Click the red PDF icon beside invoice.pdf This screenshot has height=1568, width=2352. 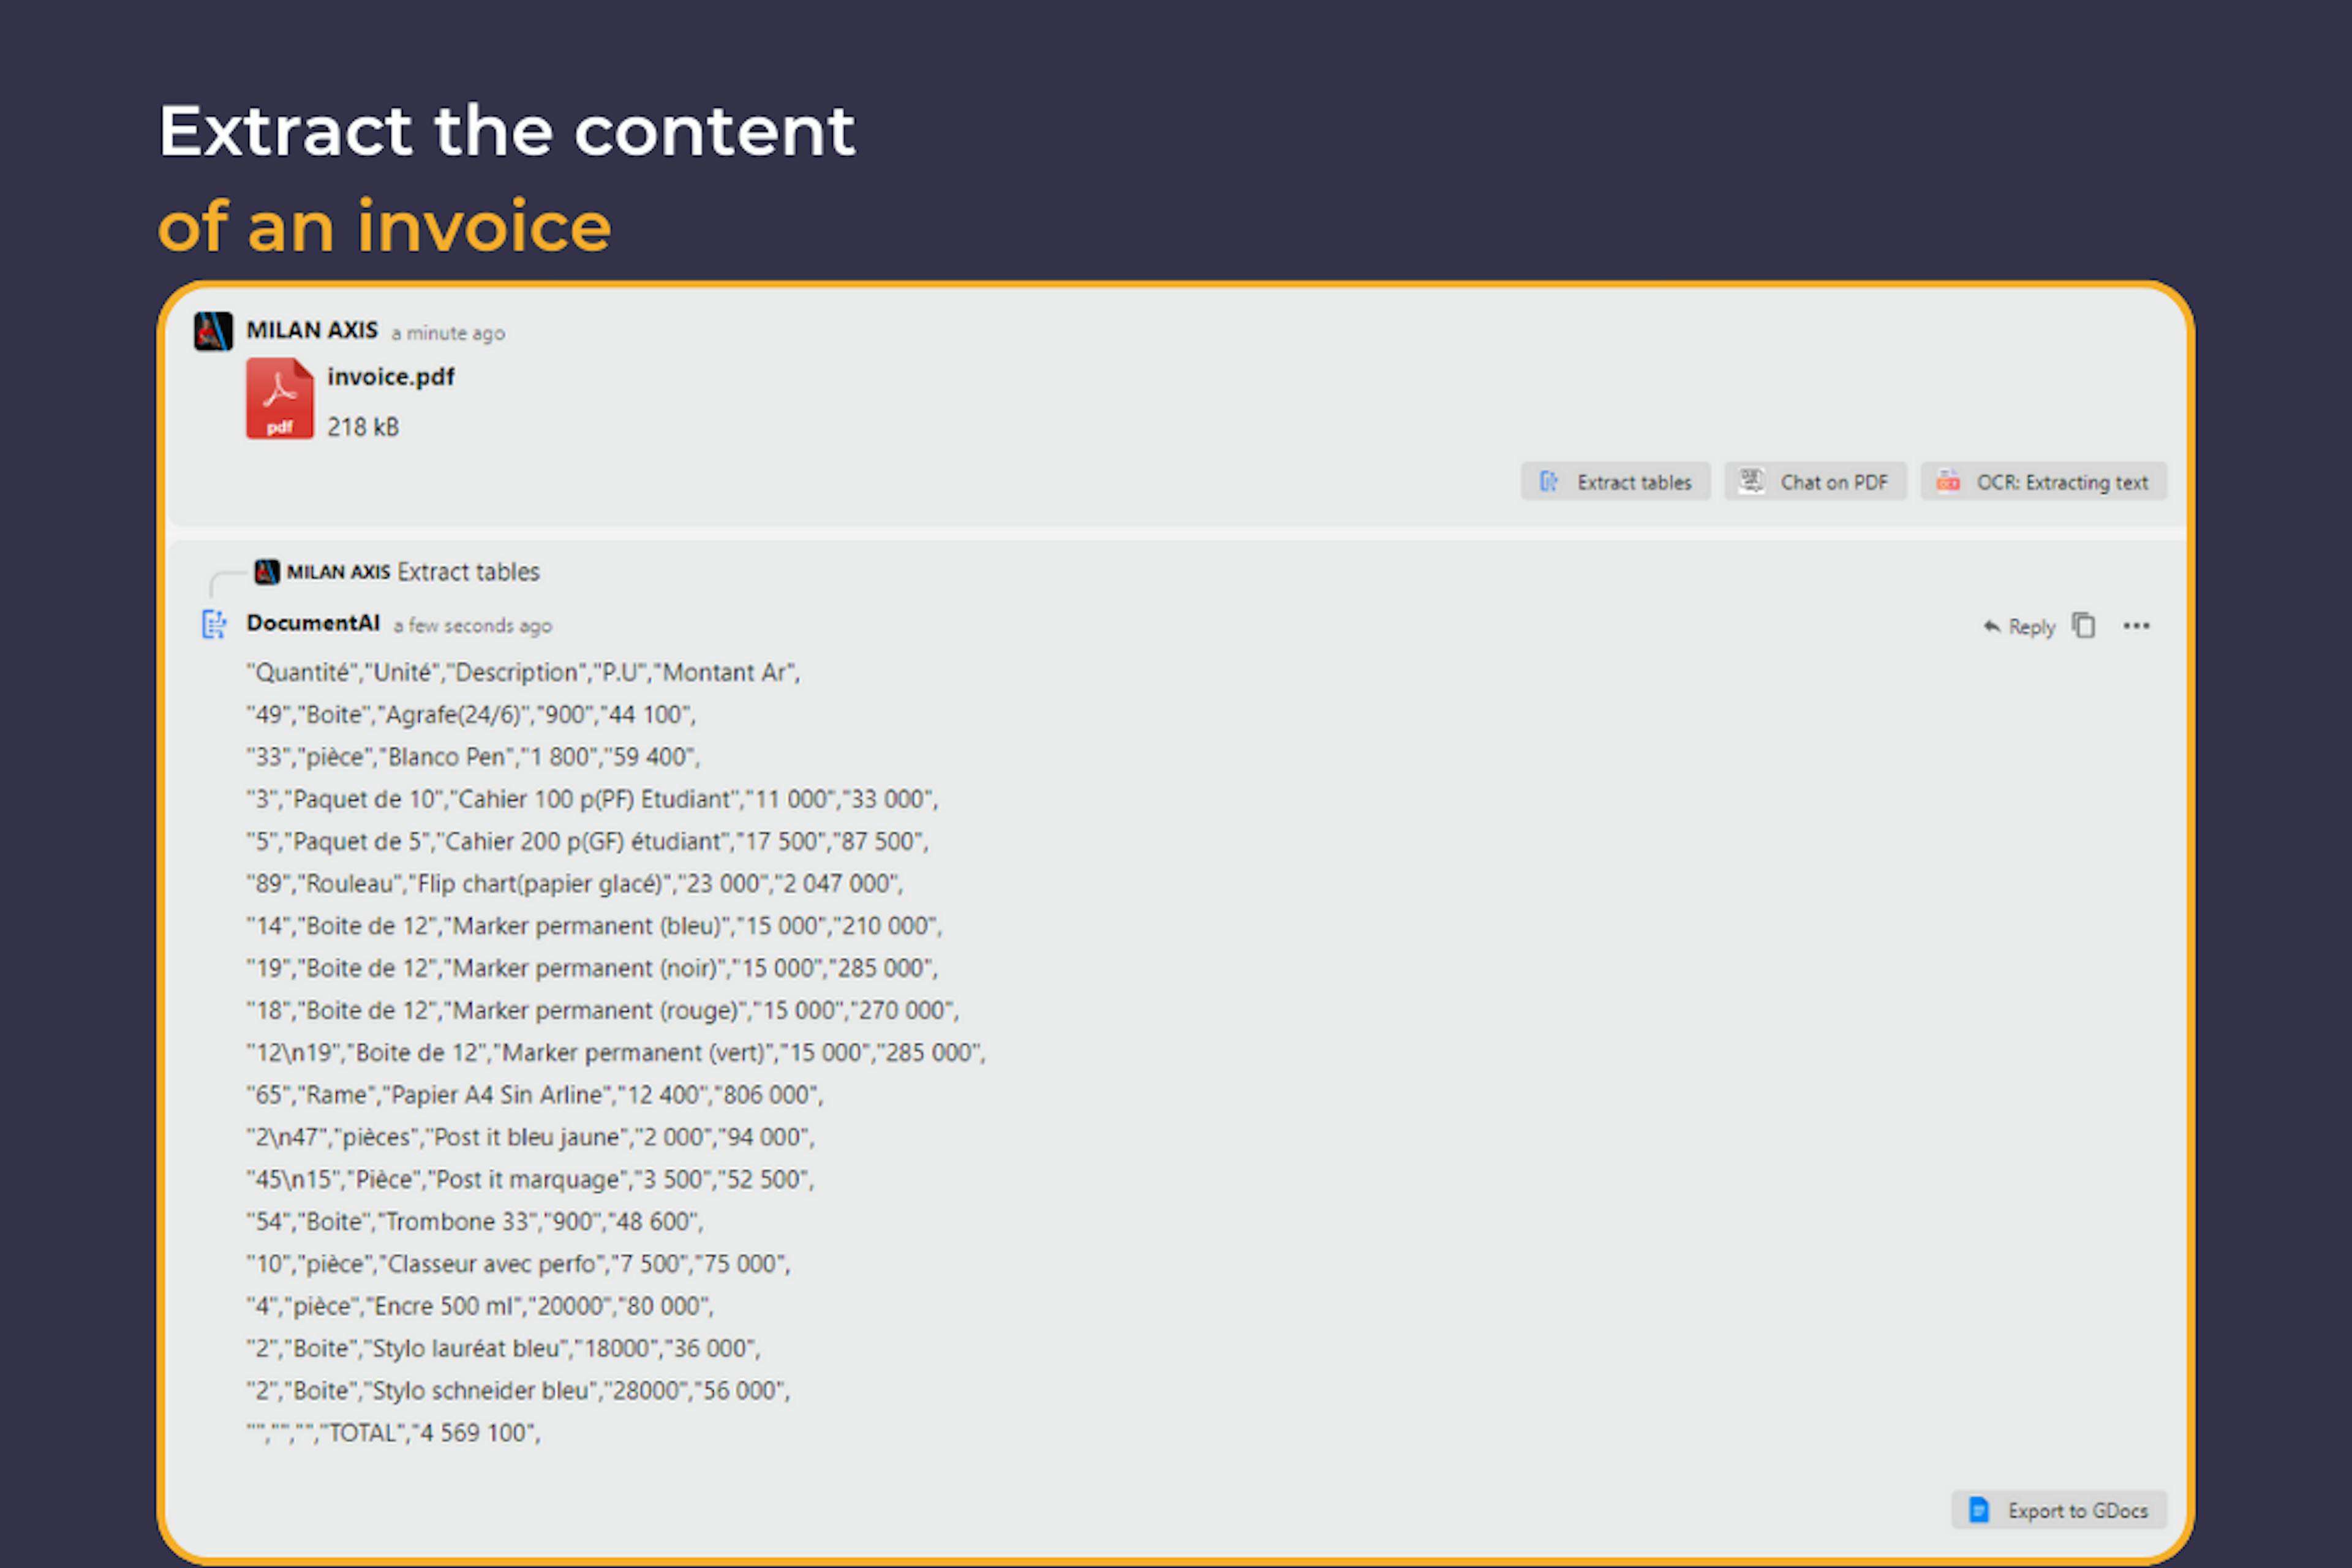point(280,399)
